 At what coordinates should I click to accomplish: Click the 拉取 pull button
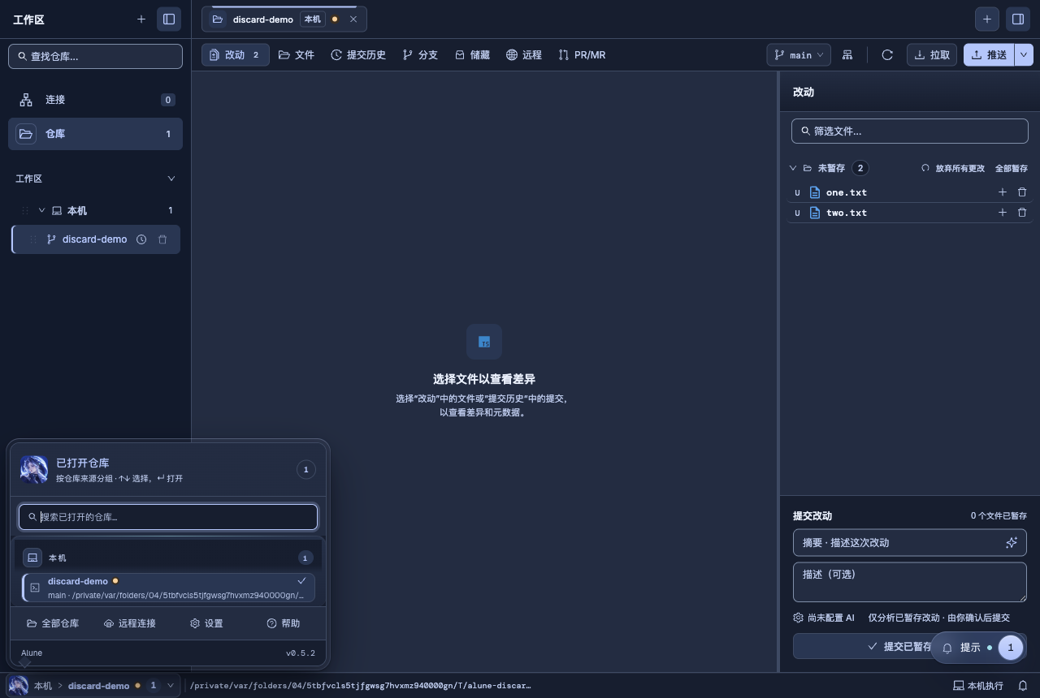932,54
